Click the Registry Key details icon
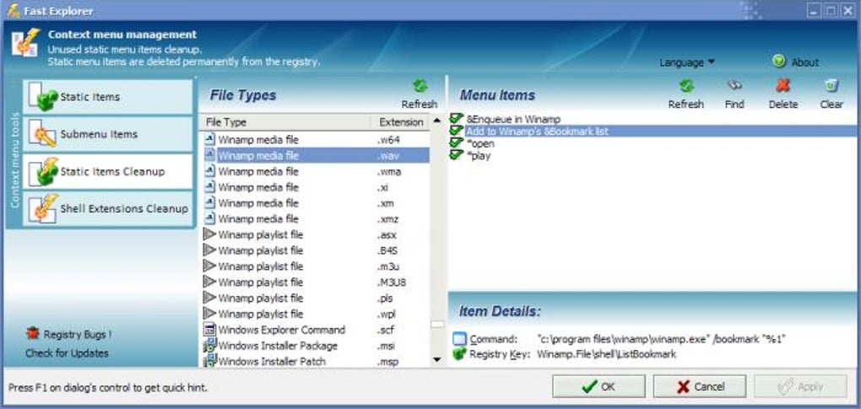Screen dimensions: 861x409 click(459, 354)
